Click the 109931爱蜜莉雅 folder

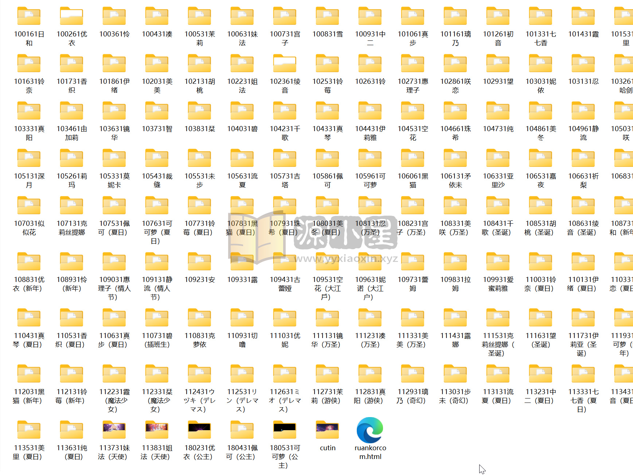point(498,262)
